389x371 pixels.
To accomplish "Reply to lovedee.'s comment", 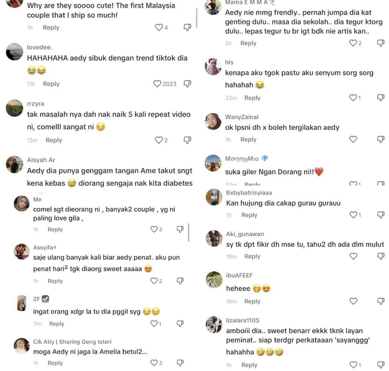I will (51, 84).
